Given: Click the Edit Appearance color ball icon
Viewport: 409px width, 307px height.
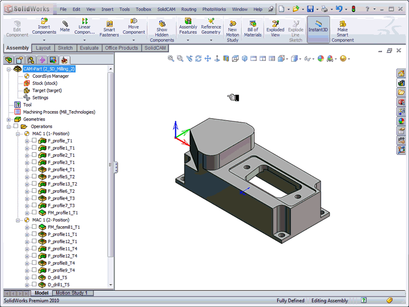Looking at the screenshot, I should (321, 58).
